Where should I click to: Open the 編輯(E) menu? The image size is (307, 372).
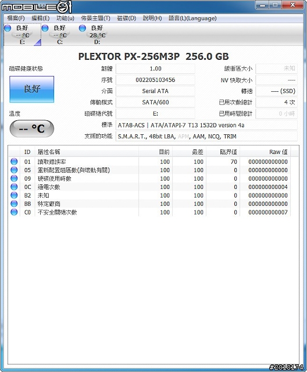[x=41, y=18]
